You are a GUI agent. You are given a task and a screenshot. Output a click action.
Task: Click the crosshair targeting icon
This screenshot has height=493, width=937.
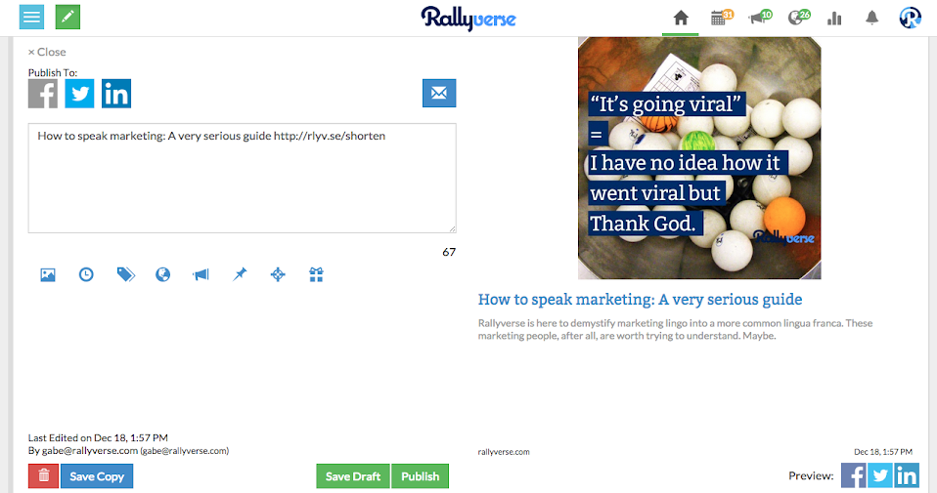[x=278, y=274]
